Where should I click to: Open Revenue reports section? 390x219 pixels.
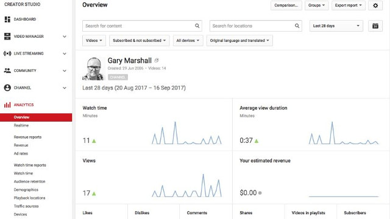[x=27, y=137]
